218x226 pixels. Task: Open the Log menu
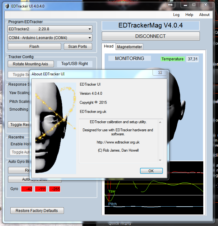tap(176, 15)
